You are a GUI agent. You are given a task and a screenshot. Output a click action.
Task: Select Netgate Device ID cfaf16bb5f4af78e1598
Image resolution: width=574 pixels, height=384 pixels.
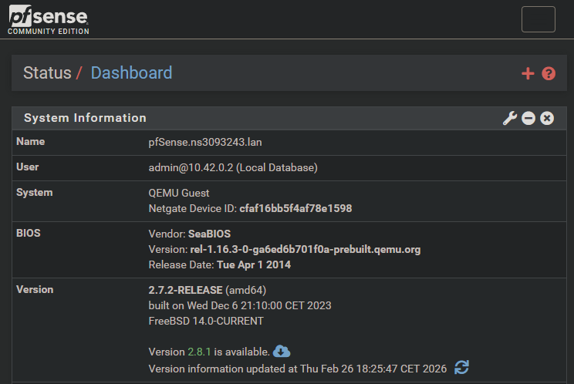[x=295, y=208]
